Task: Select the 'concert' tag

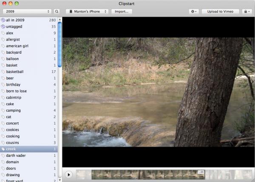Action: click(29, 123)
